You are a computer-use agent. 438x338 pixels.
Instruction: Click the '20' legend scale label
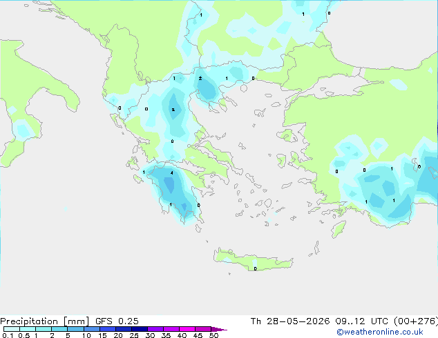click(x=118, y=335)
